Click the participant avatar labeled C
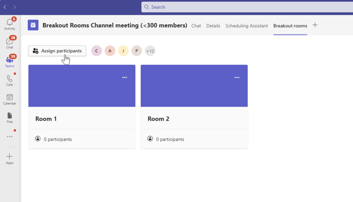The height and width of the screenshot is (202, 353). pyautogui.click(x=96, y=51)
